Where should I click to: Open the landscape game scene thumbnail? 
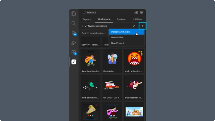(134, 111)
